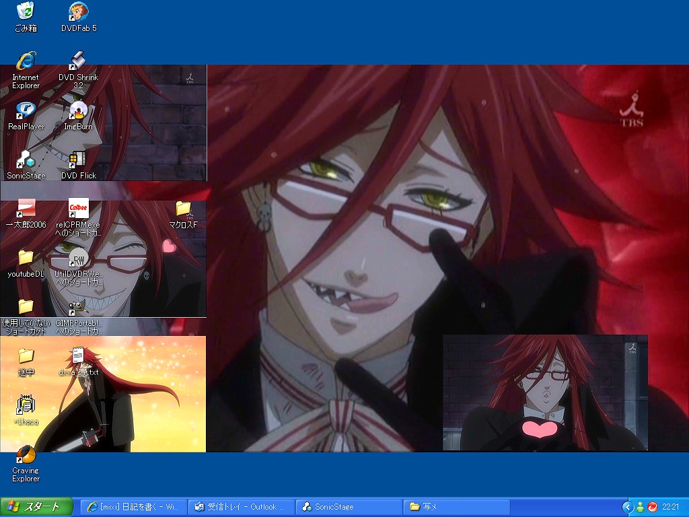Screen dimensions: 689x517
Task: Switch to the 写メ folder taskbar button
Action: pos(457,507)
